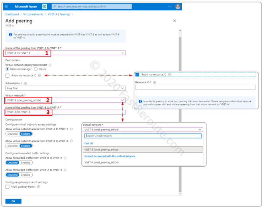Show info for forwarded traffic VNET-B to VNET-A
This screenshot has width=263, height=208.
tap(65, 158)
